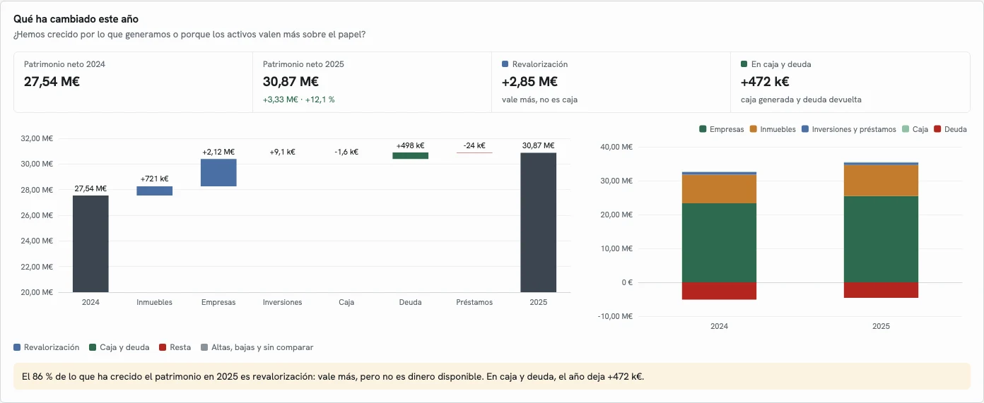
Task: Click the 'vale más, no es caja' caption
Action: click(539, 100)
